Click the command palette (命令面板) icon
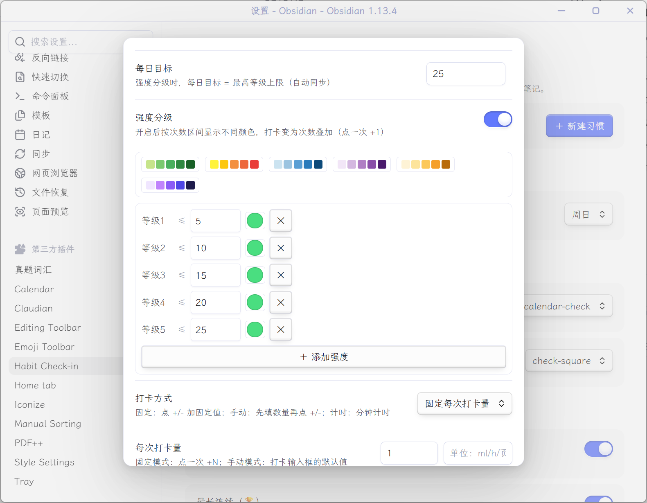647x503 pixels. click(20, 96)
